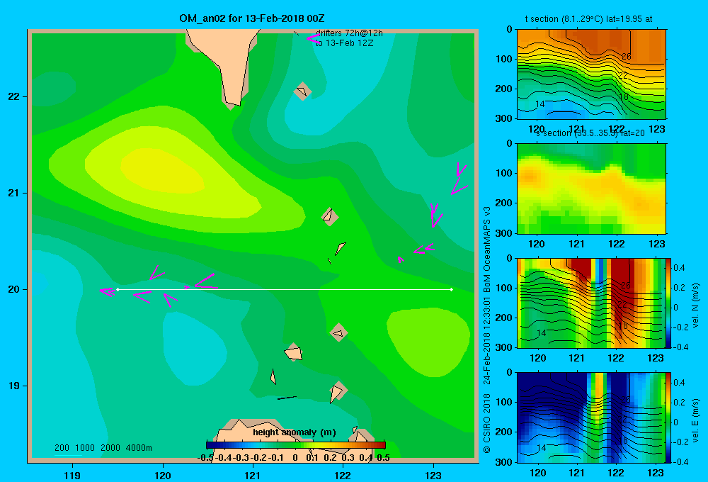Click latitude label 19 on main map axis
Screen dimensions: 708x482
click(14, 386)
